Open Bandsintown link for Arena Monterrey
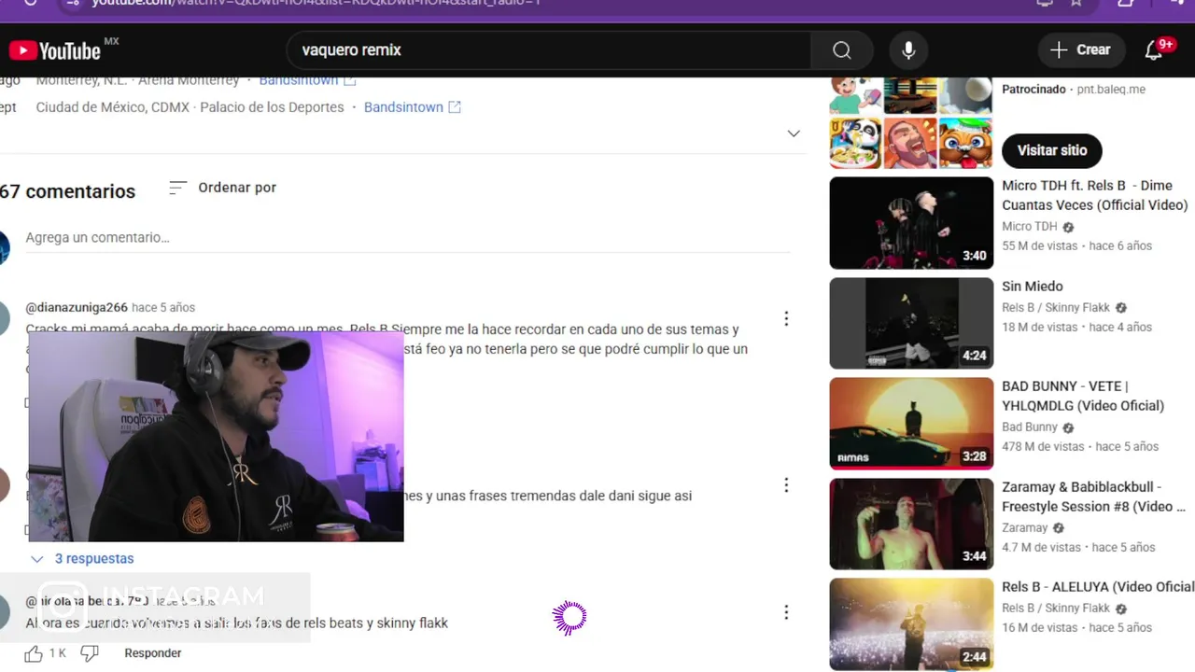The width and height of the screenshot is (1195, 672). click(307, 80)
